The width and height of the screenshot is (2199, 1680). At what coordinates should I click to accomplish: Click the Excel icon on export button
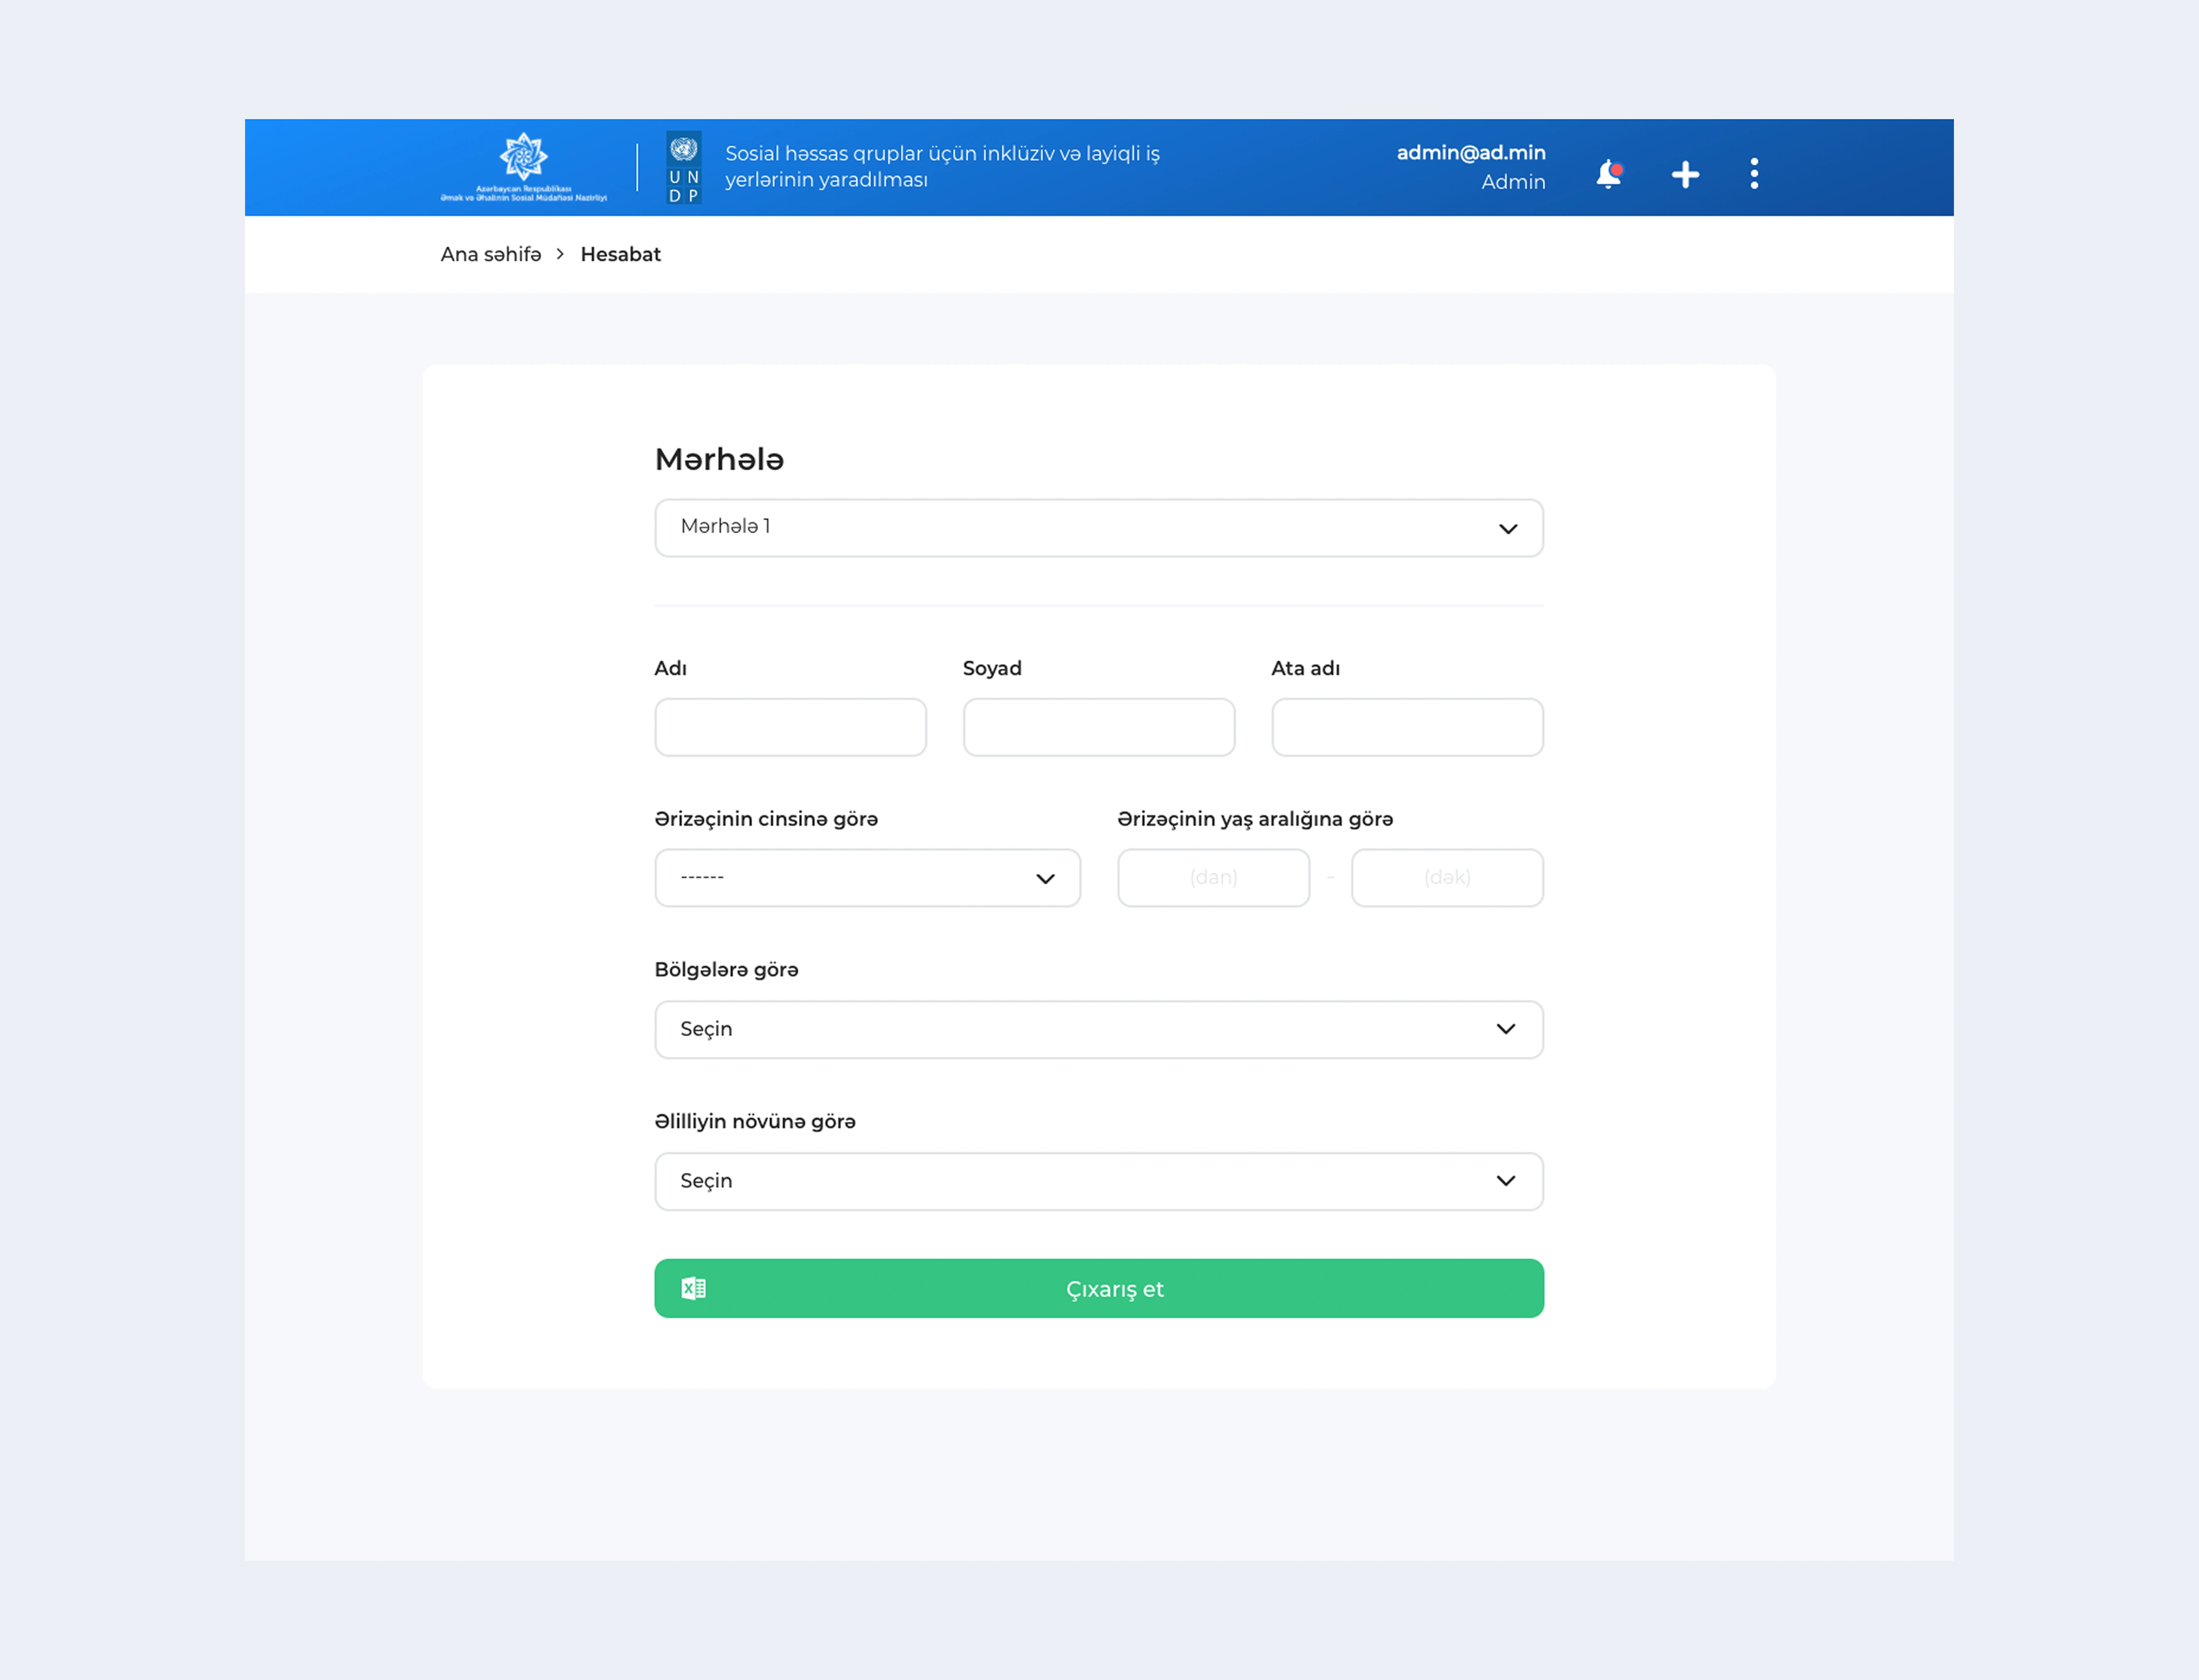pyautogui.click(x=693, y=1288)
